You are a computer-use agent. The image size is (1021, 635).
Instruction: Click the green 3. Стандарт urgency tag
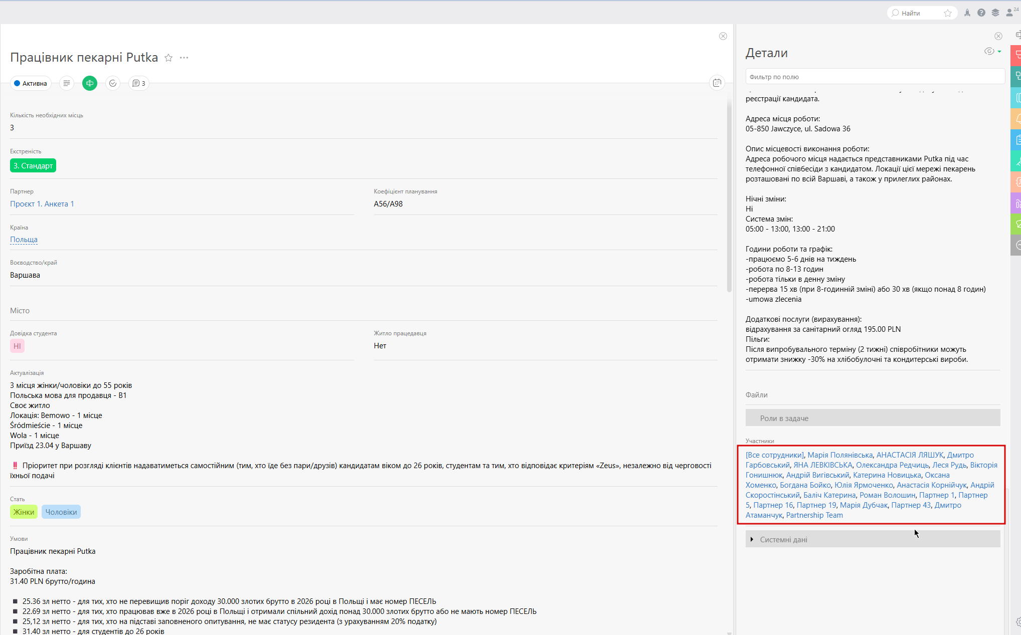(x=33, y=165)
